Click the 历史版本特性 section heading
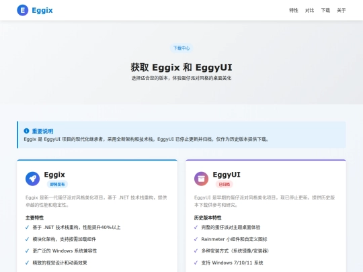Image resolution: width=363 pixels, height=272 pixels. click(208, 218)
